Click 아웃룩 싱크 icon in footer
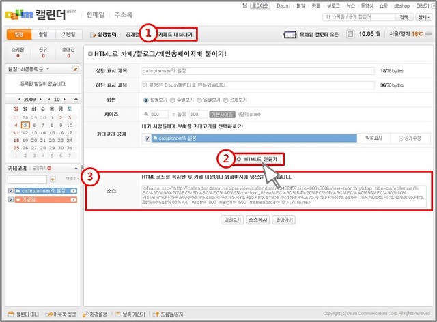This screenshot has height=322, width=437. point(48,314)
